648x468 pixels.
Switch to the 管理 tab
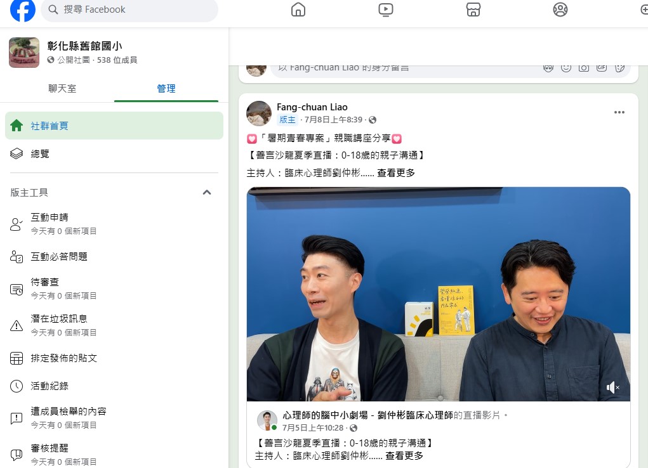[x=166, y=88]
